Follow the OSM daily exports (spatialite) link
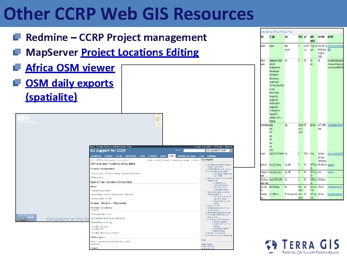 point(69,90)
